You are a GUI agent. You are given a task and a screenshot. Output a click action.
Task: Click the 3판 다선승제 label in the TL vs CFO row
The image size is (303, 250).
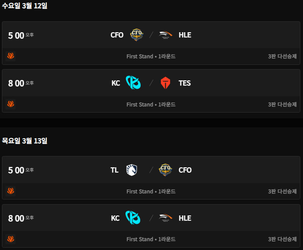[282, 191]
